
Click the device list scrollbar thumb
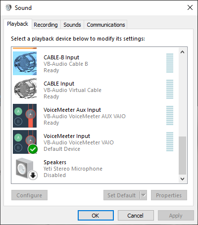point(182,155)
